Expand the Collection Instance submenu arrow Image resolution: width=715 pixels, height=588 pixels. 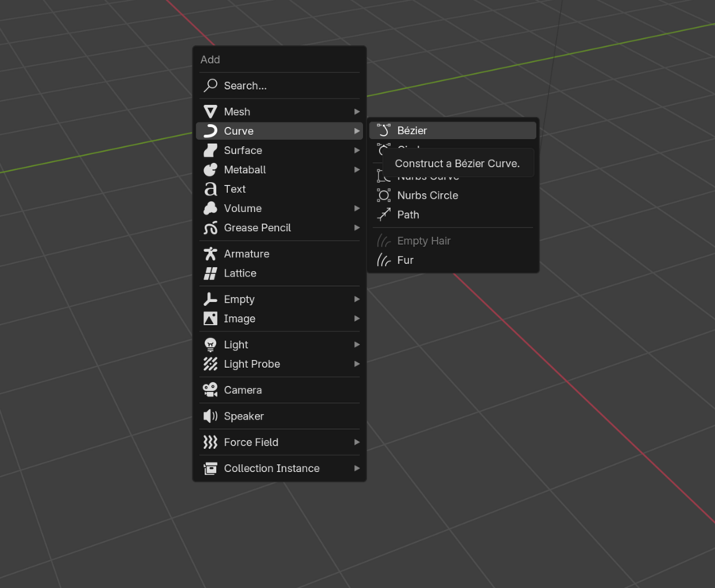tap(357, 468)
